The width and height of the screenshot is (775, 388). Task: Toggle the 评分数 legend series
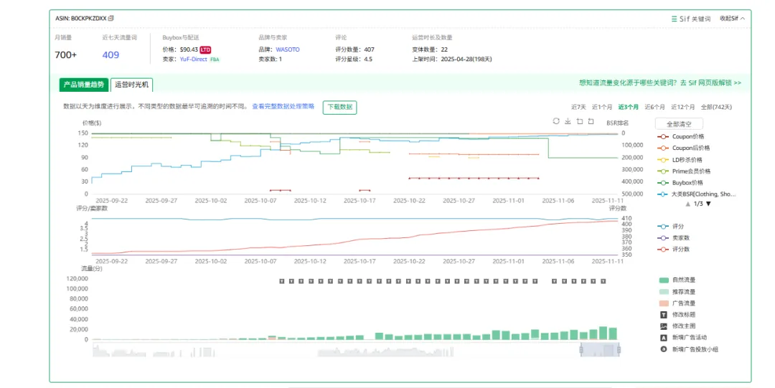coord(673,249)
